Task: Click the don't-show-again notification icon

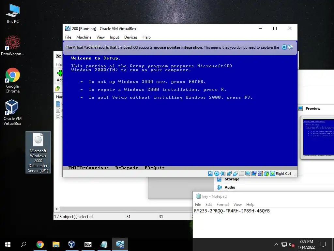Action: coord(291,47)
